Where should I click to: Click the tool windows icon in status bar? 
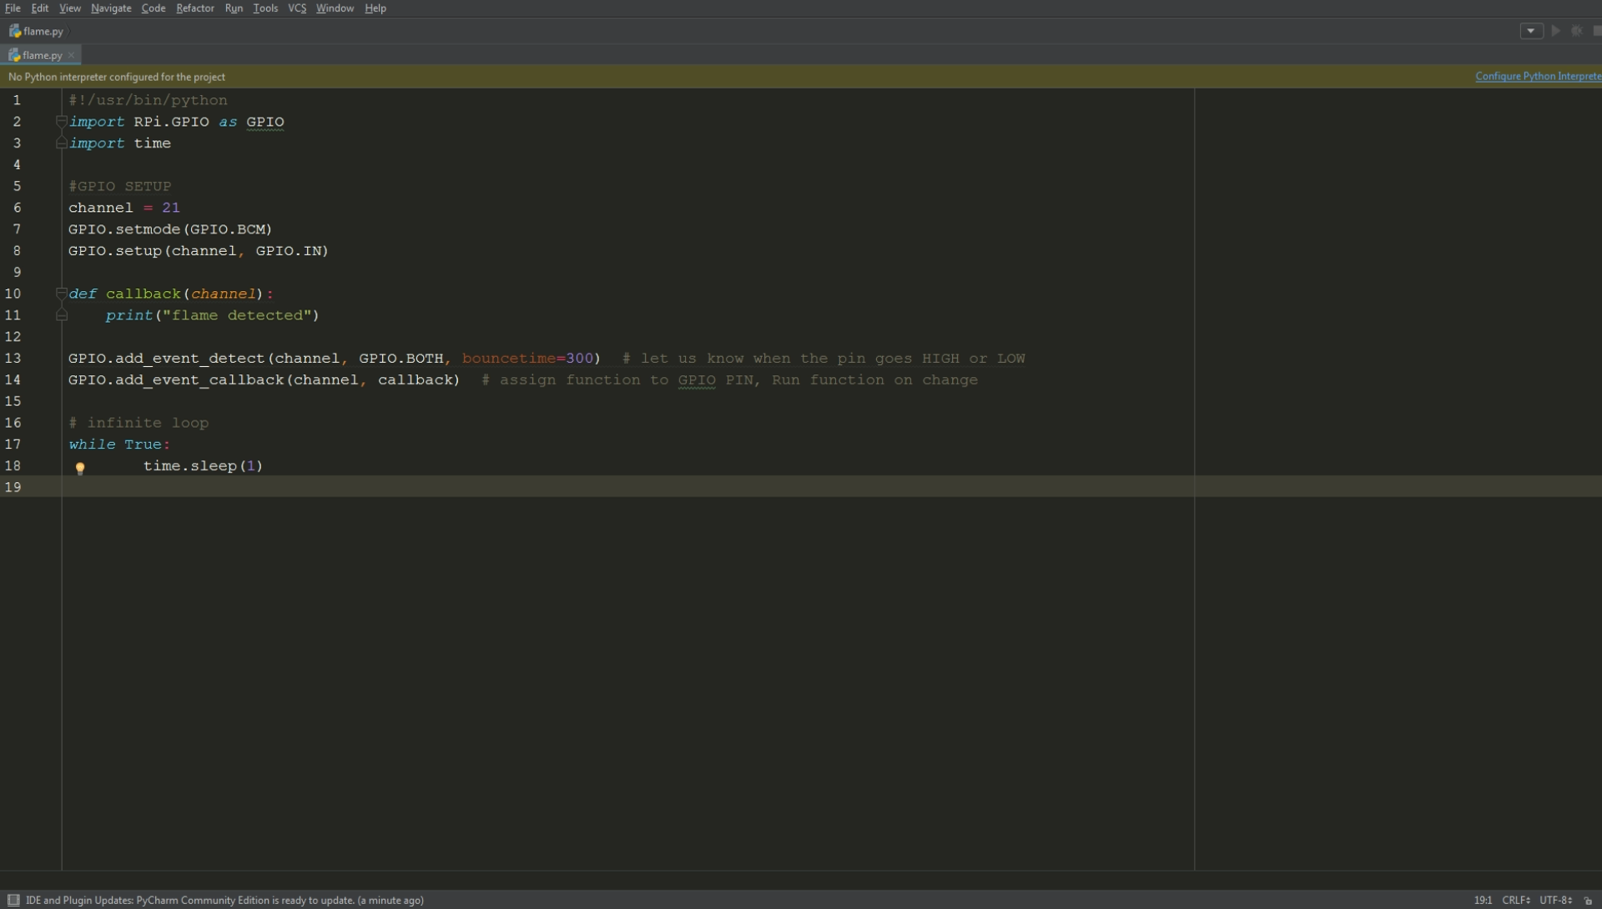click(13, 900)
